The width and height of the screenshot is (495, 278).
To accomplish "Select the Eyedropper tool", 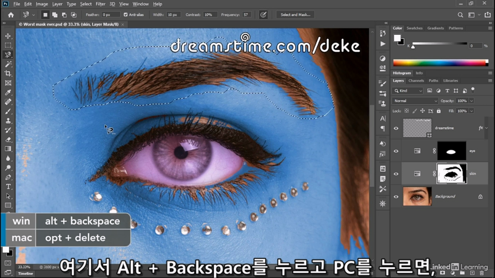I will (8, 92).
